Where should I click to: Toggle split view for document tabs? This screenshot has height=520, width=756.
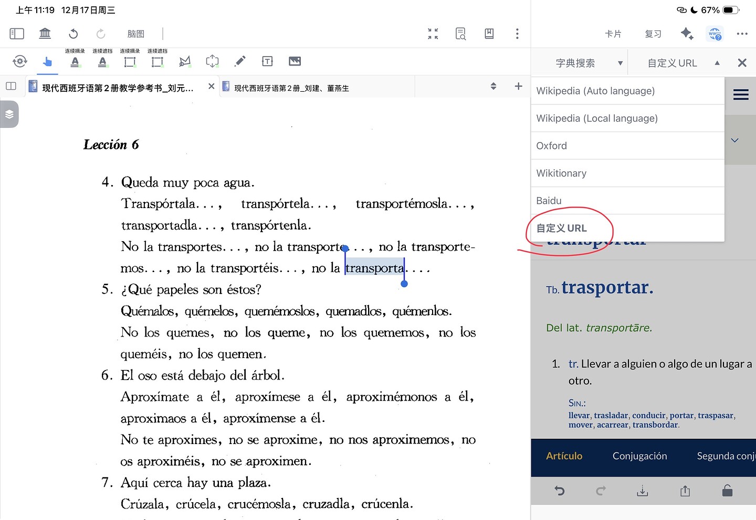pyautogui.click(x=11, y=86)
